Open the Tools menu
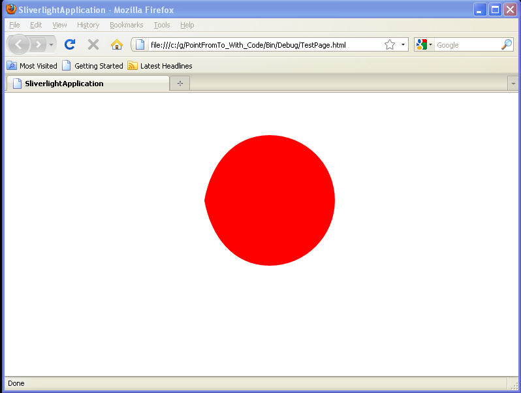521x393 pixels. pyautogui.click(x=162, y=25)
